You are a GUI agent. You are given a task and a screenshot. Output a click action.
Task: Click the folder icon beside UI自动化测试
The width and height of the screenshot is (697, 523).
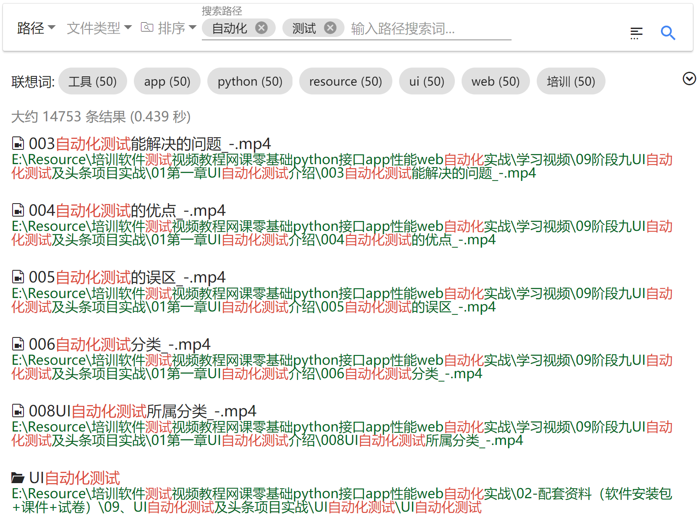pyautogui.click(x=18, y=478)
